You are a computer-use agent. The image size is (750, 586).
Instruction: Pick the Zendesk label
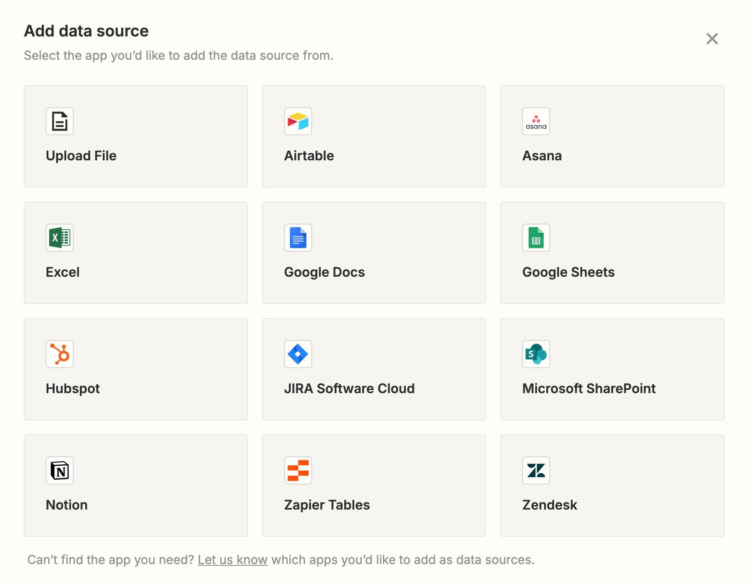550,505
